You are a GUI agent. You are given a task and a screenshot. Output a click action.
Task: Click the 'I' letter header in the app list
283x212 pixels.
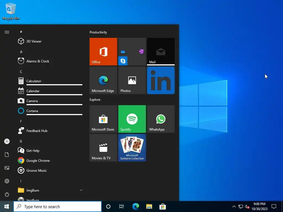click(21, 181)
